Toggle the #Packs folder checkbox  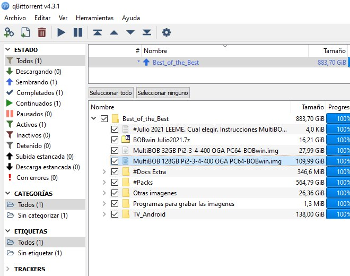115,183
